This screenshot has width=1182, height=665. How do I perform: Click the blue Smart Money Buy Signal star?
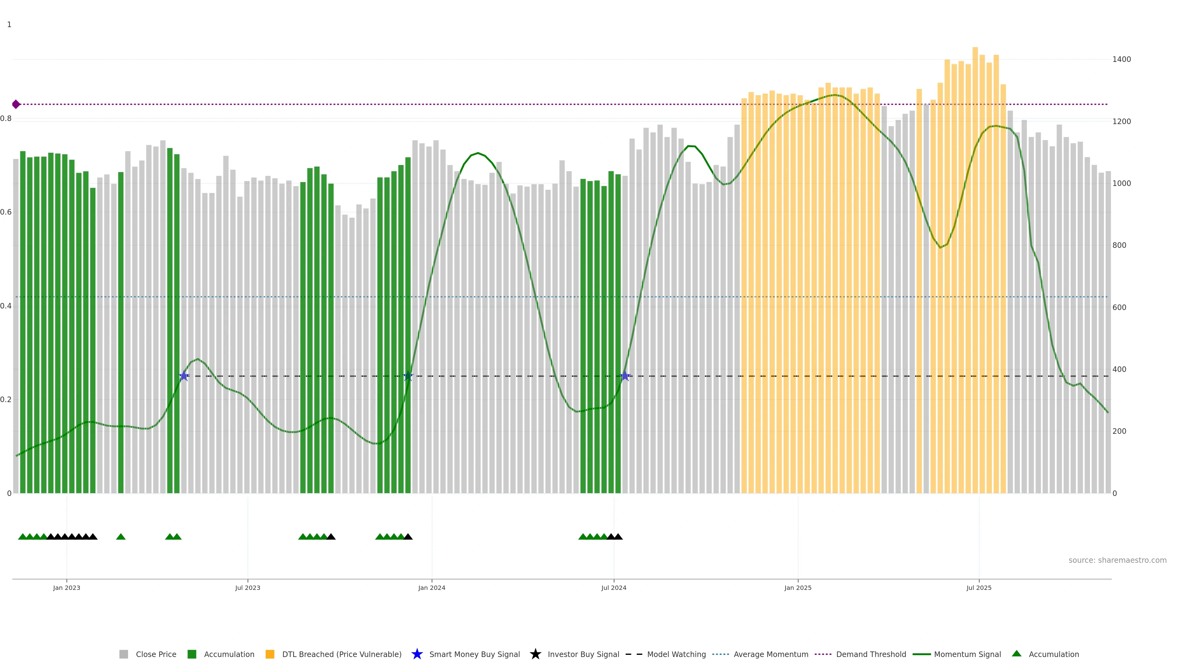click(417, 654)
